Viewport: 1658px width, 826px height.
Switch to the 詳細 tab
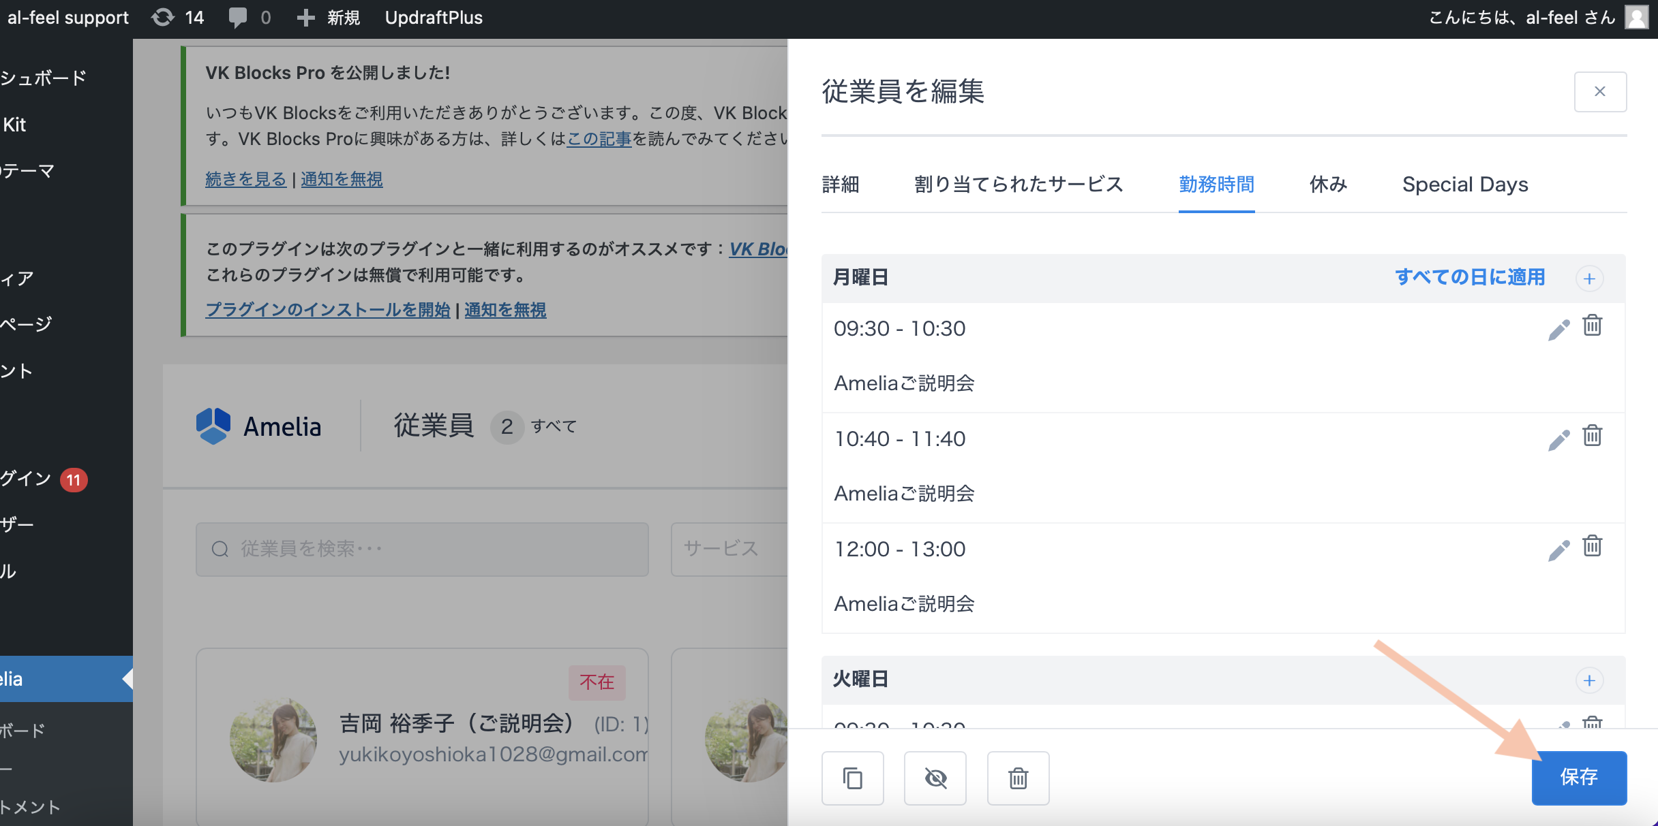tap(841, 185)
